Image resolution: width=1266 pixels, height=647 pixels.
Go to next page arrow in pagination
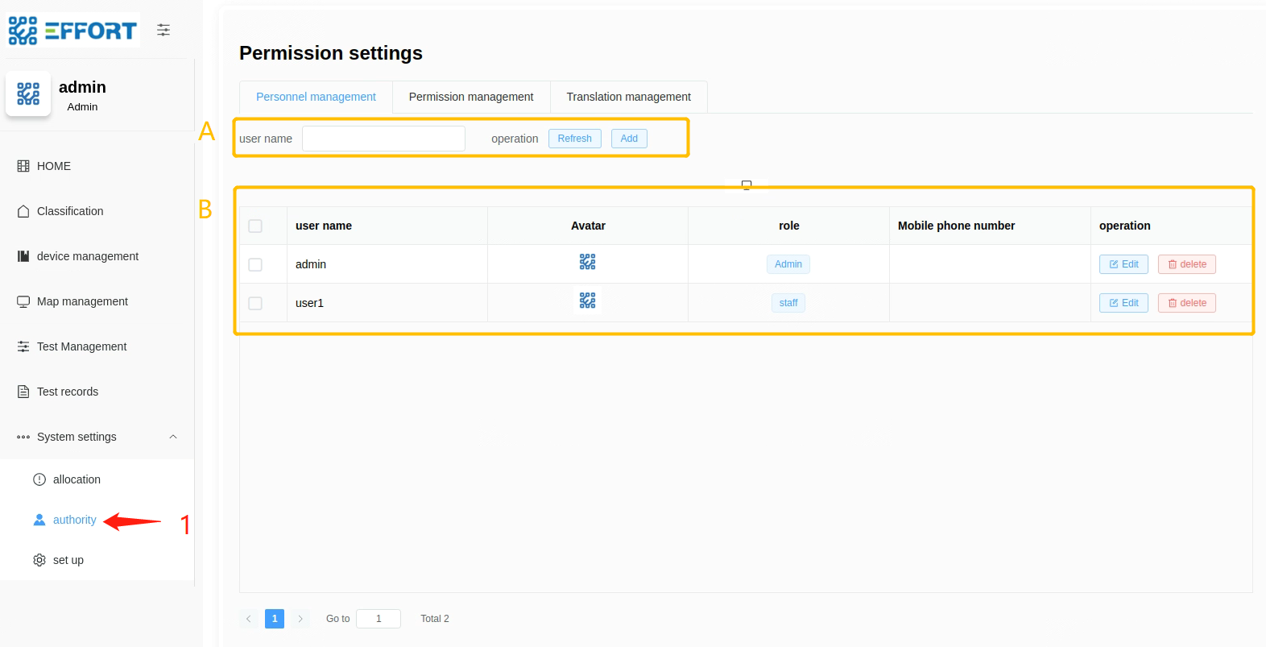click(300, 619)
